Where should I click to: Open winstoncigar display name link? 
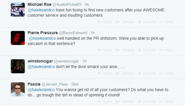tap(40, 61)
